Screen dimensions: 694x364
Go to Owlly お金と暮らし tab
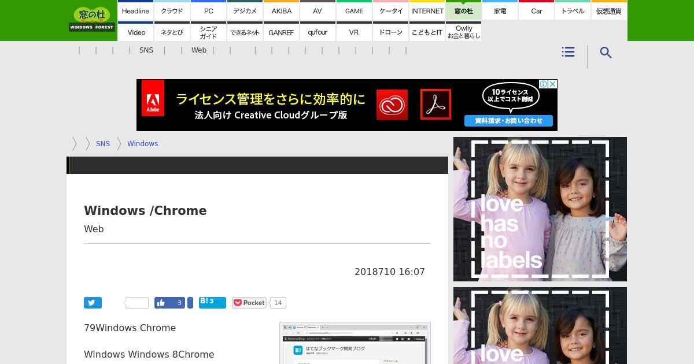click(463, 32)
